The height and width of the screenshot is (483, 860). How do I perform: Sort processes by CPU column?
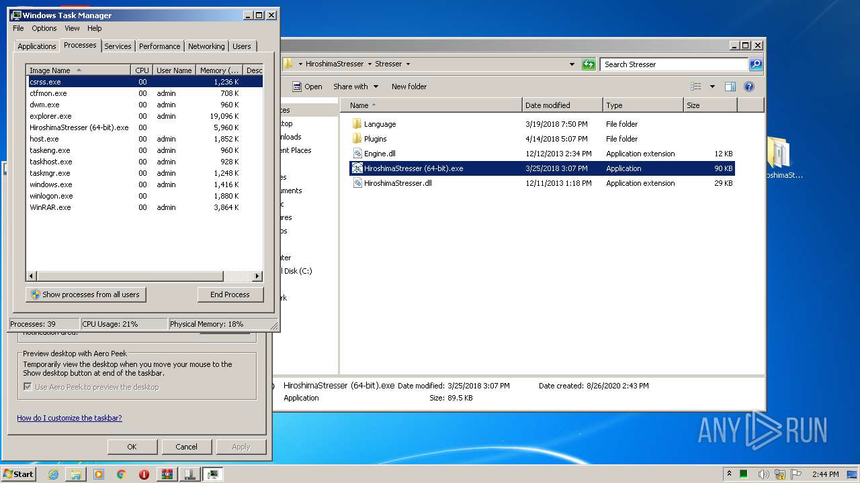142,70
